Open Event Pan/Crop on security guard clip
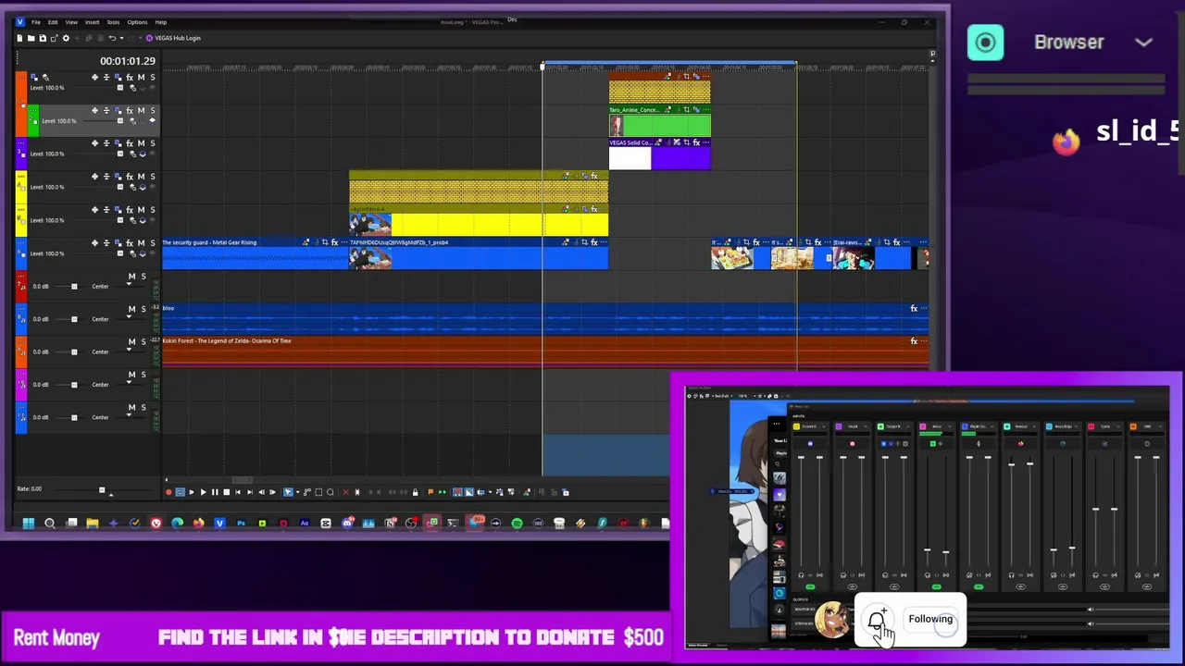The height and width of the screenshot is (666, 1185). pos(324,242)
